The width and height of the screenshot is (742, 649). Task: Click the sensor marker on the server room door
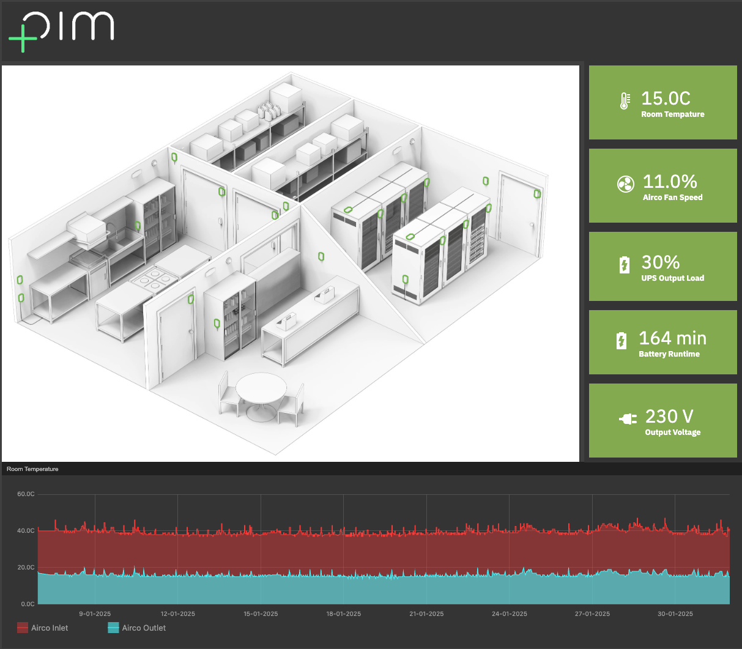pos(537,194)
